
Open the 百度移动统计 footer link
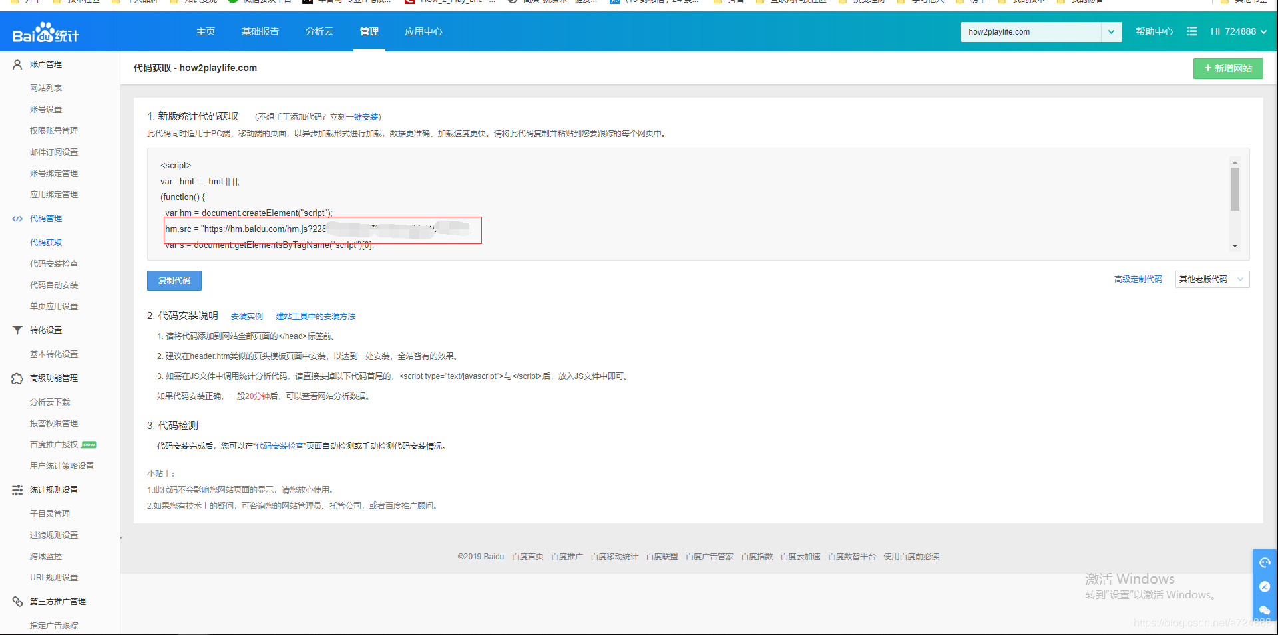point(614,557)
